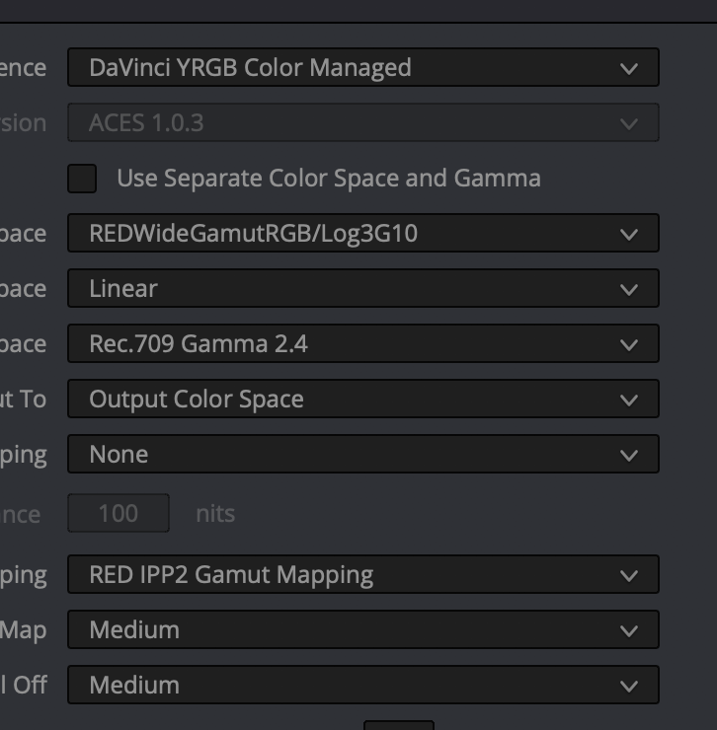The width and height of the screenshot is (717, 730).
Task: Click the 100 nits luminance field
Action: [x=119, y=513]
